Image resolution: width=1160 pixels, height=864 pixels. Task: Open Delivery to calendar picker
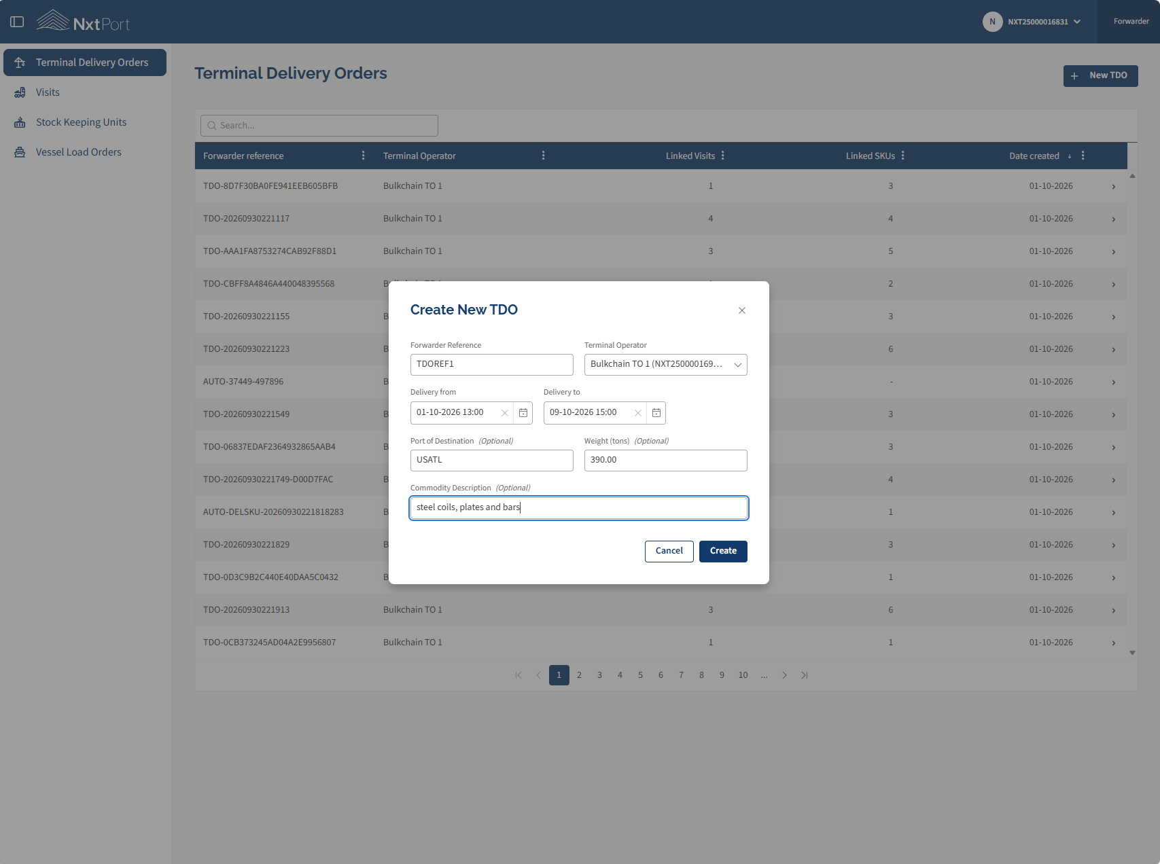click(x=656, y=413)
